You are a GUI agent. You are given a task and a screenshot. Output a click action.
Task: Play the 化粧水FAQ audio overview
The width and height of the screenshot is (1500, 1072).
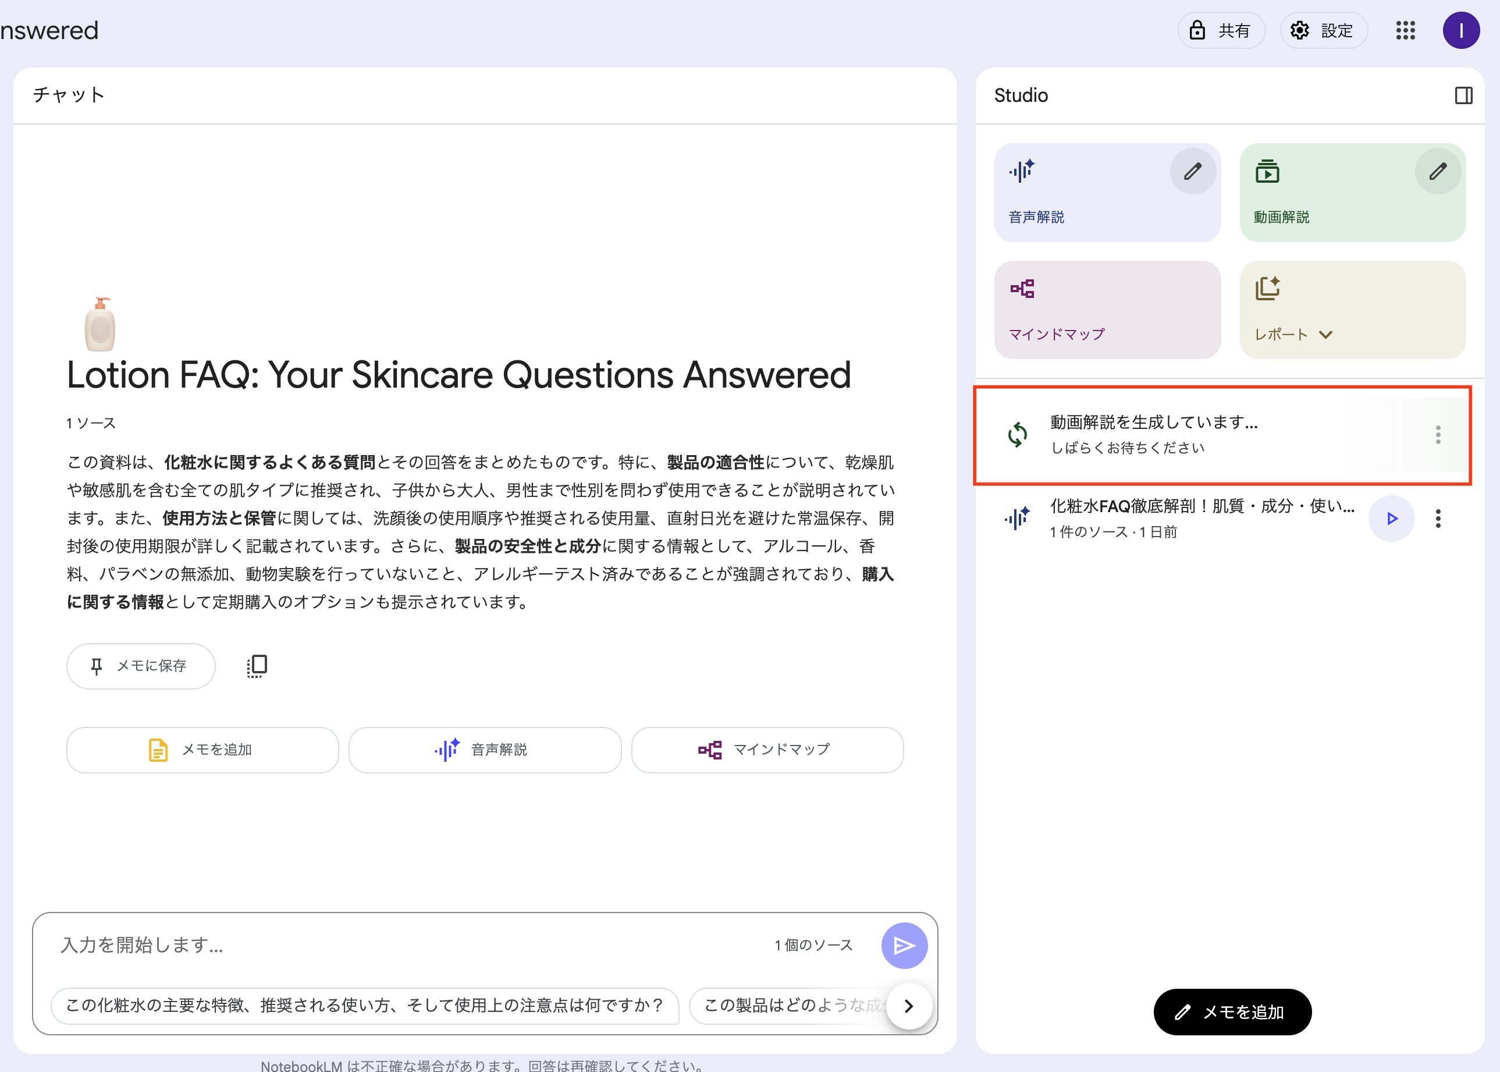(x=1391, y=519)
